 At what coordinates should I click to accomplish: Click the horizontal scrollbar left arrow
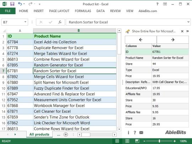click(x=80, y=135)
